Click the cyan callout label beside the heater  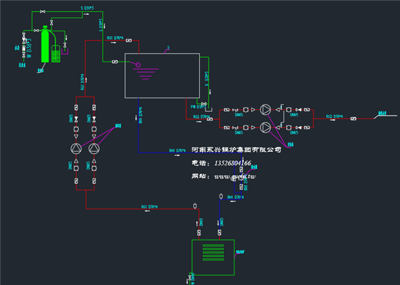(240, 252)
